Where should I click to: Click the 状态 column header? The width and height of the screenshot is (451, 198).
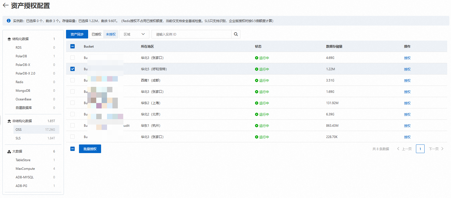point(258,47)
